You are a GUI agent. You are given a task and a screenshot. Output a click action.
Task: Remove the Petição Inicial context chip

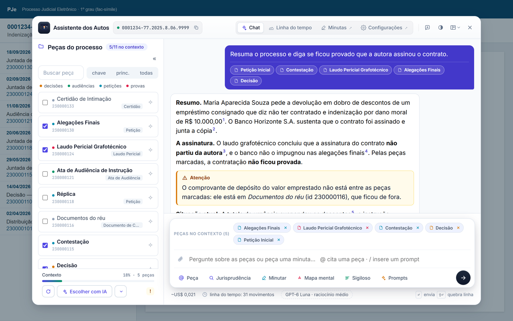click(x=279, y=240)
